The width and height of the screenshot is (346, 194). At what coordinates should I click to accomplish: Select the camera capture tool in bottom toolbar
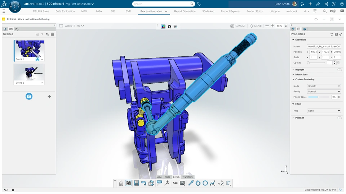pyautogui.click(x=128, y=183)
